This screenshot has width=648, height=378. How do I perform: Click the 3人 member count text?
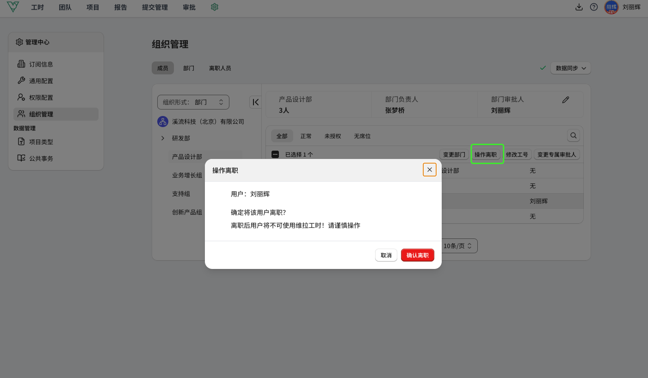[284, 110]
